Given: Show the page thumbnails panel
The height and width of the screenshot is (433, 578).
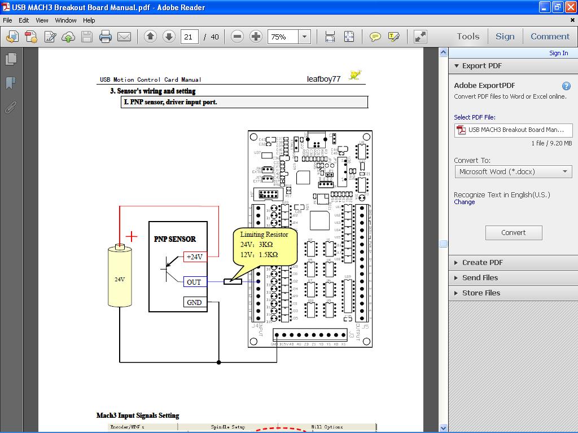Looking at the screenshot, I should [x=10, y=59].
